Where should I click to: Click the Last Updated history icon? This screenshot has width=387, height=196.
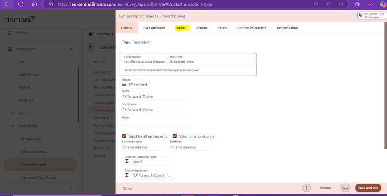click(x=360, y=15)
